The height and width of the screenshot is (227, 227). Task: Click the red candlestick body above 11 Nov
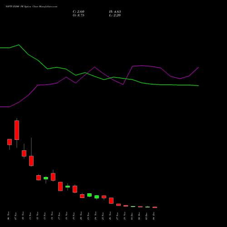[x=31, y=161]
